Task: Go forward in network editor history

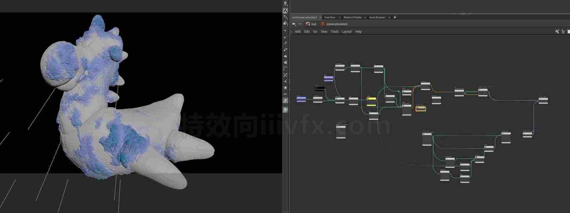Action: [300, 24]
